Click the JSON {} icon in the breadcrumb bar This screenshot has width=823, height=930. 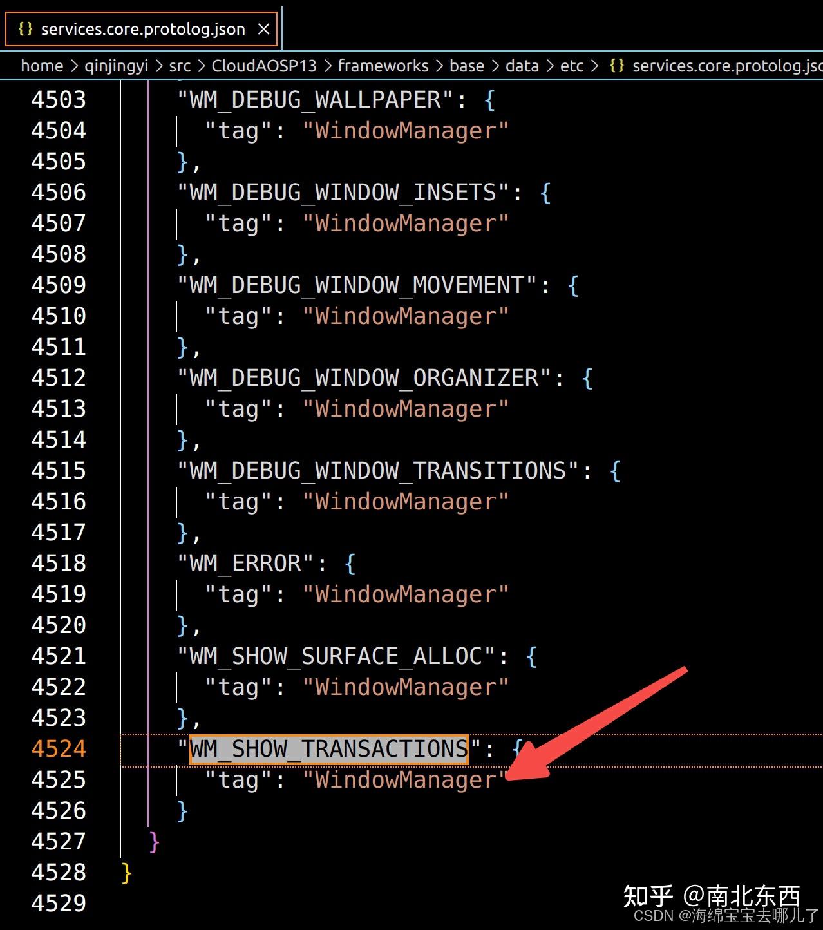coord(616,65)
